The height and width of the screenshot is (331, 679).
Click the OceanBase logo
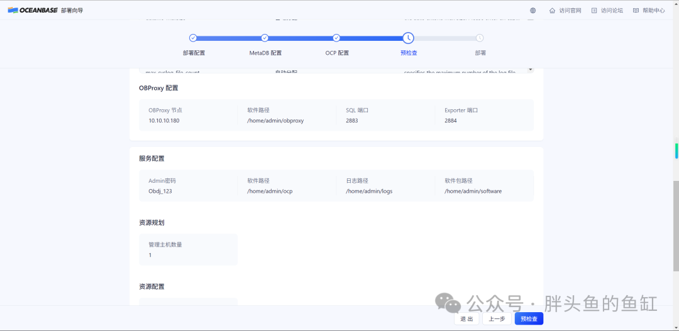click(x=33, y=11)
